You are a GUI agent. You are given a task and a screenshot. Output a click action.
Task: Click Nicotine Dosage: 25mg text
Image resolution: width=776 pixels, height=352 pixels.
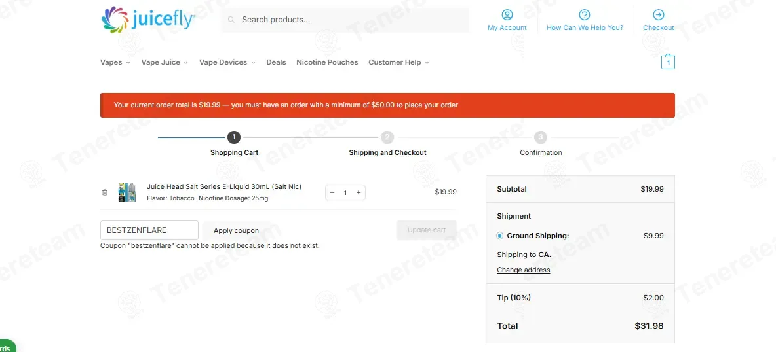tap(233, 198)
